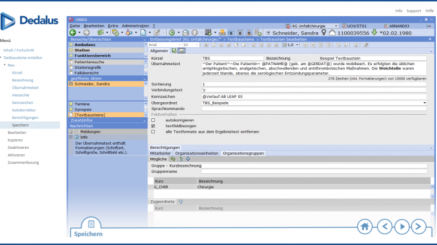Viewport: 437px width, 245px height.
Task: Click into the Sprachkommando input field
Action: click(314, 109)
